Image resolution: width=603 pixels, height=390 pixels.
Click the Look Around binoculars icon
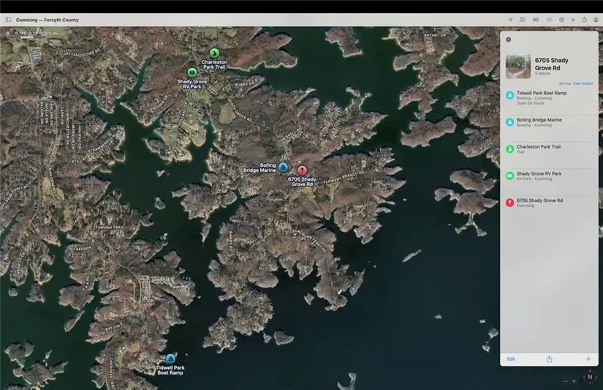click(548, 20)
